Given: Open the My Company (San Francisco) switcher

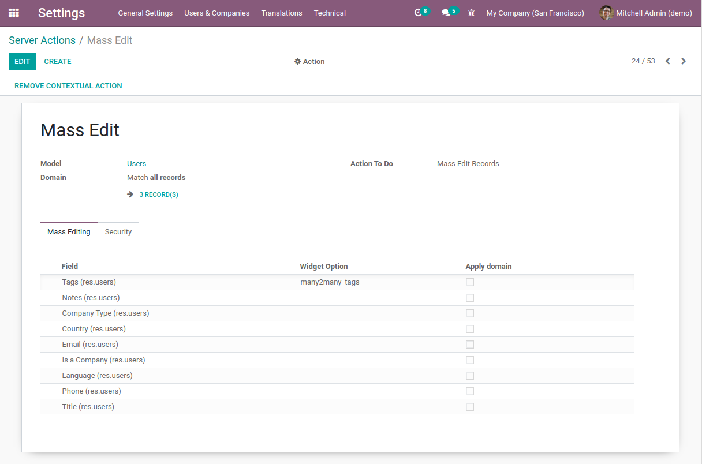Looking at the screenshot, I should tap(535, 13).
